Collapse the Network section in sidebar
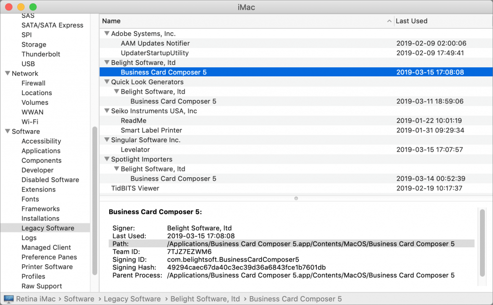The image size is (493, 305). [x=8, y=73]
